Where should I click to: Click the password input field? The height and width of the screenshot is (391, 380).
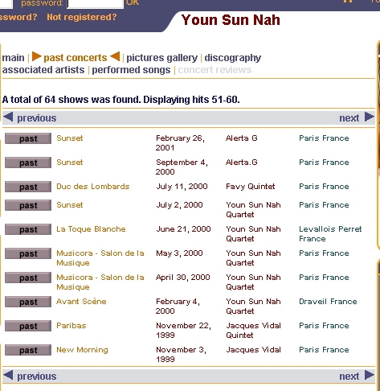[x=95, y=4]
